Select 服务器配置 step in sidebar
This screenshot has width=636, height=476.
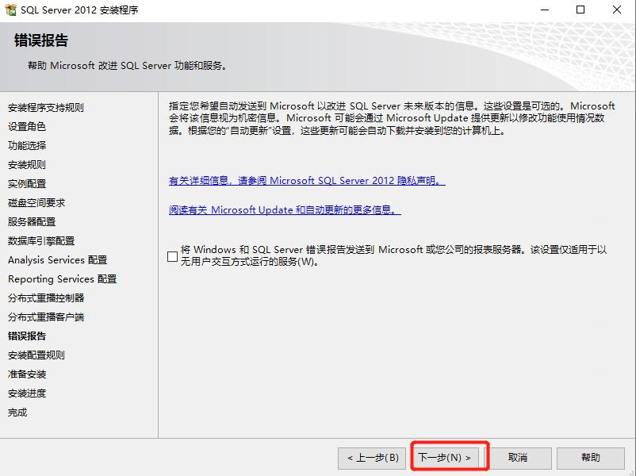32,222
